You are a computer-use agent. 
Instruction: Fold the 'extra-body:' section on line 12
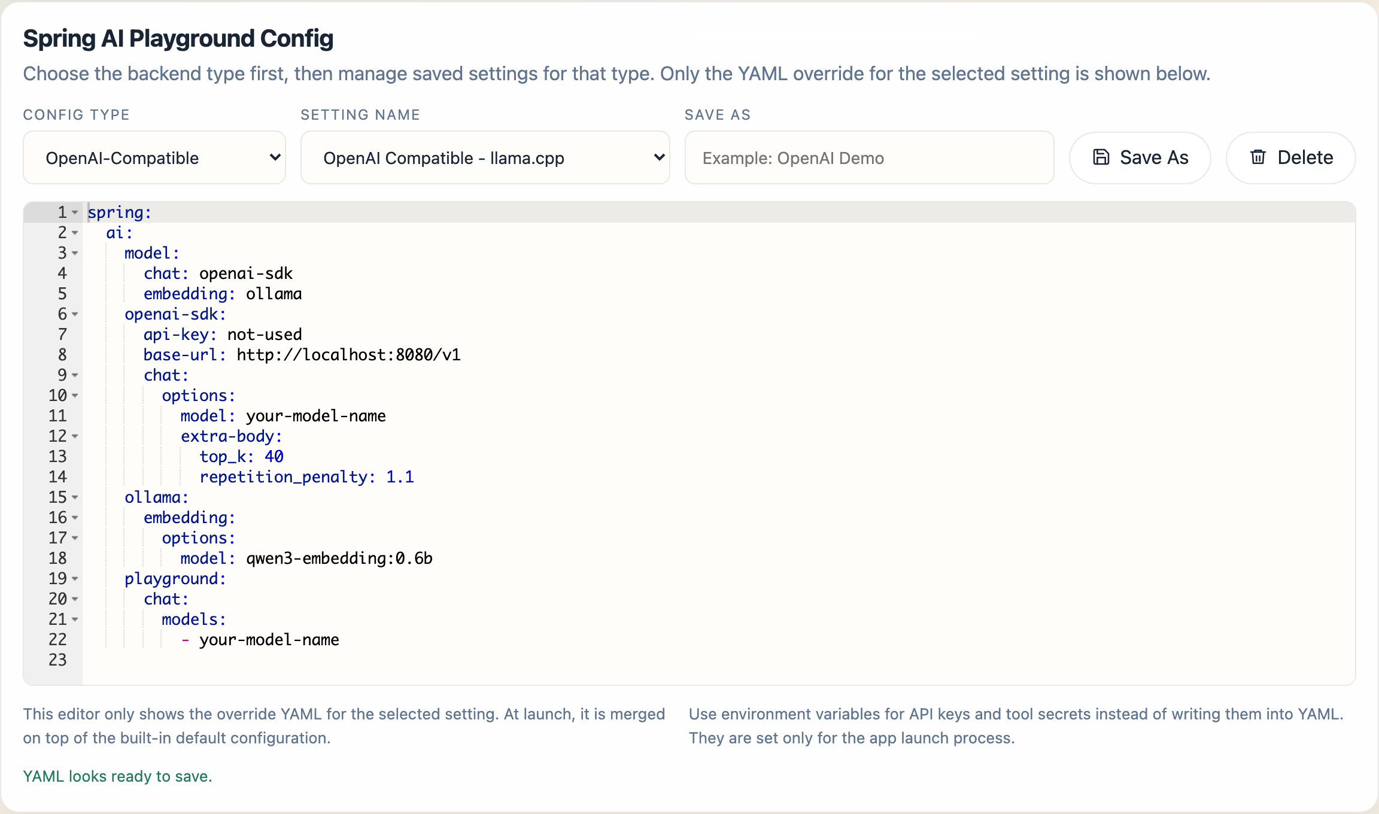(75, 436)
